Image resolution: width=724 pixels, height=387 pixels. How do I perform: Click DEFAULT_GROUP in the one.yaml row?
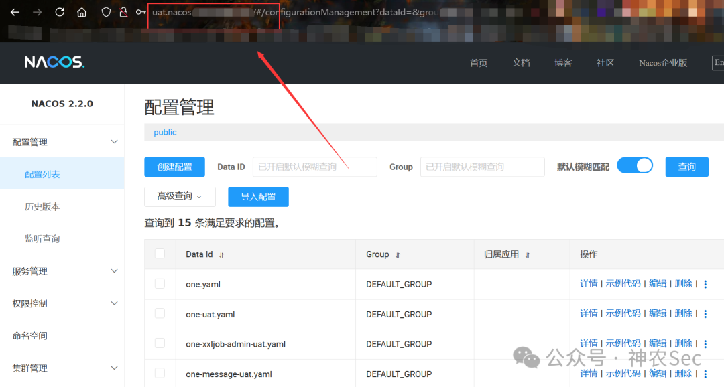pyautogui.click(x=399, y=285)
